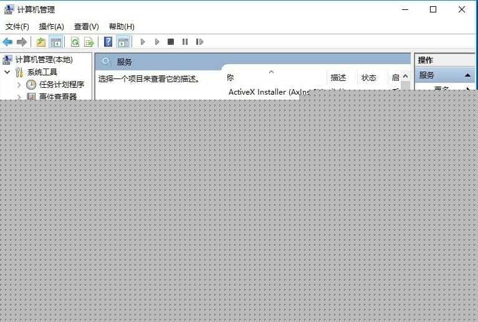The height and width of the screenshot is (322, 478).
Task: Maximize the Computer Management window
Action: [433, 10]
